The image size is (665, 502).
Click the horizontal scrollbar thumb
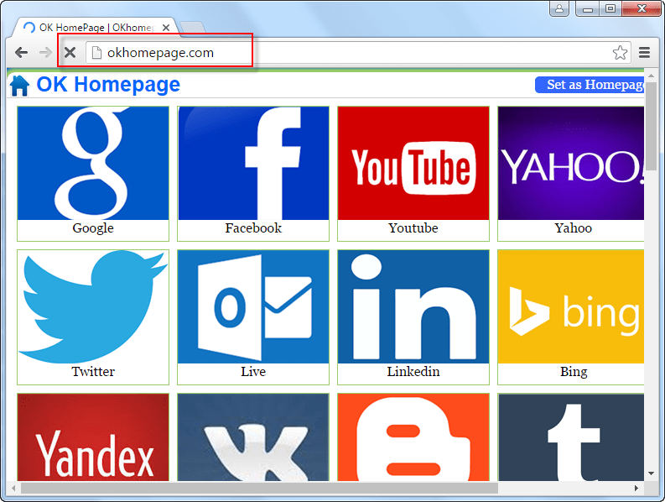click(x=260, y=488)
